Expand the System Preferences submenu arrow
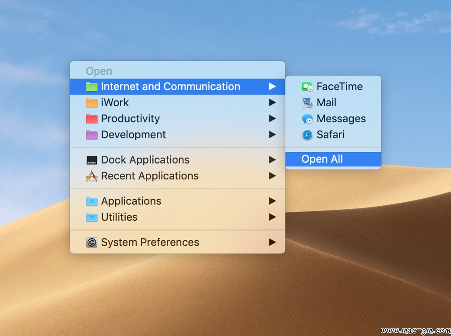Screen dimensions: 451x336 272,242
